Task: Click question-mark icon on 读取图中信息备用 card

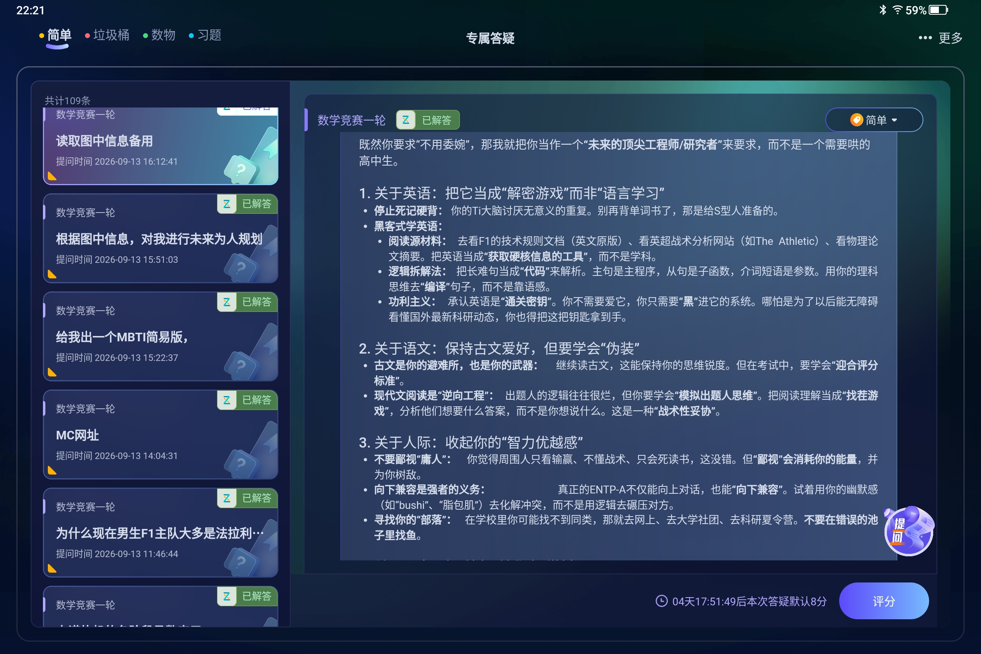Action: tap(241, 169)
